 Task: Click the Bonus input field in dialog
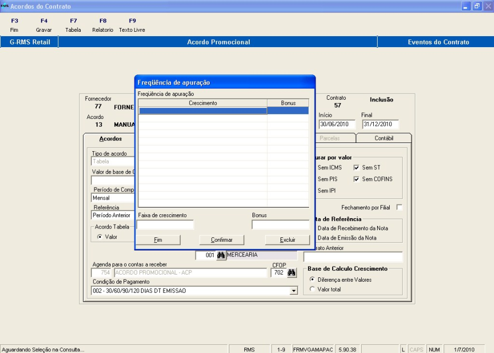pos(280,225)
